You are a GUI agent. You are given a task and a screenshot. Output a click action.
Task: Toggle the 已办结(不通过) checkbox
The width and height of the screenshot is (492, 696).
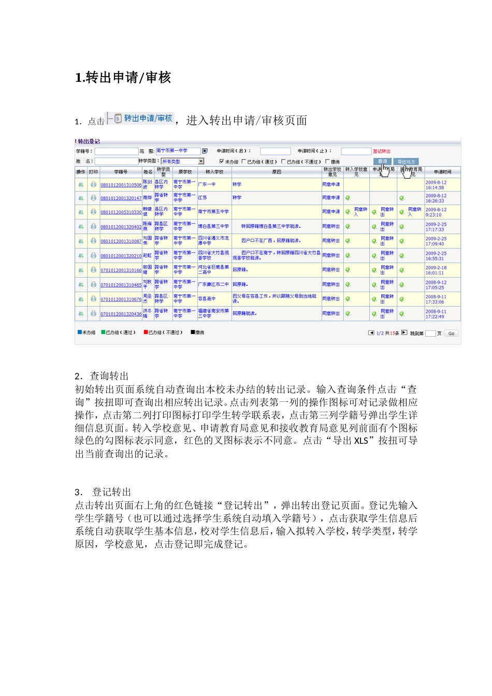[283, 162]
